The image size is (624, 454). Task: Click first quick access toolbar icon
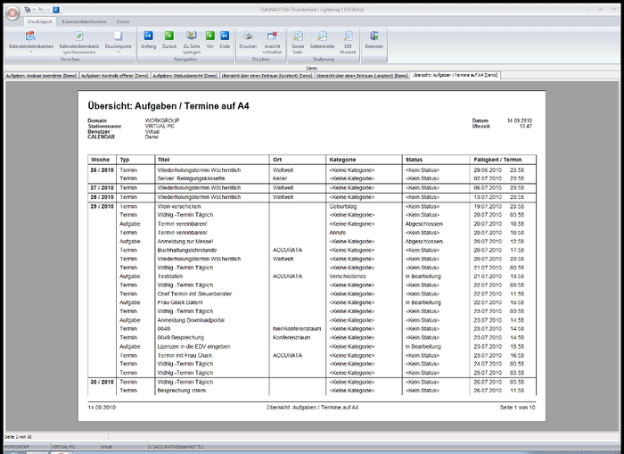click(28, 10)
